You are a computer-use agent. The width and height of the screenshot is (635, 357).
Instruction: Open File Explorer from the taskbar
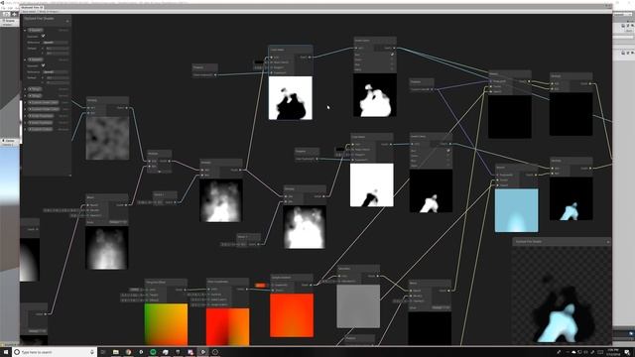click(x=115, y=352)
